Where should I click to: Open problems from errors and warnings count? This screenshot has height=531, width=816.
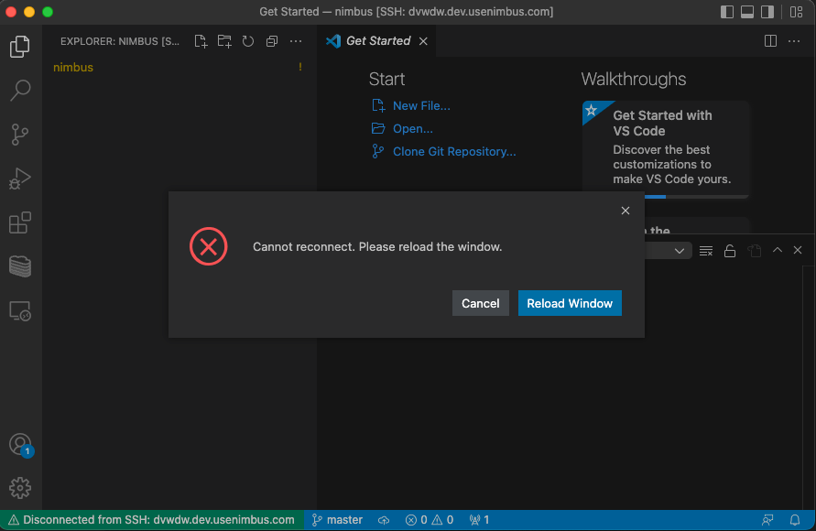[x=430, y=520]
